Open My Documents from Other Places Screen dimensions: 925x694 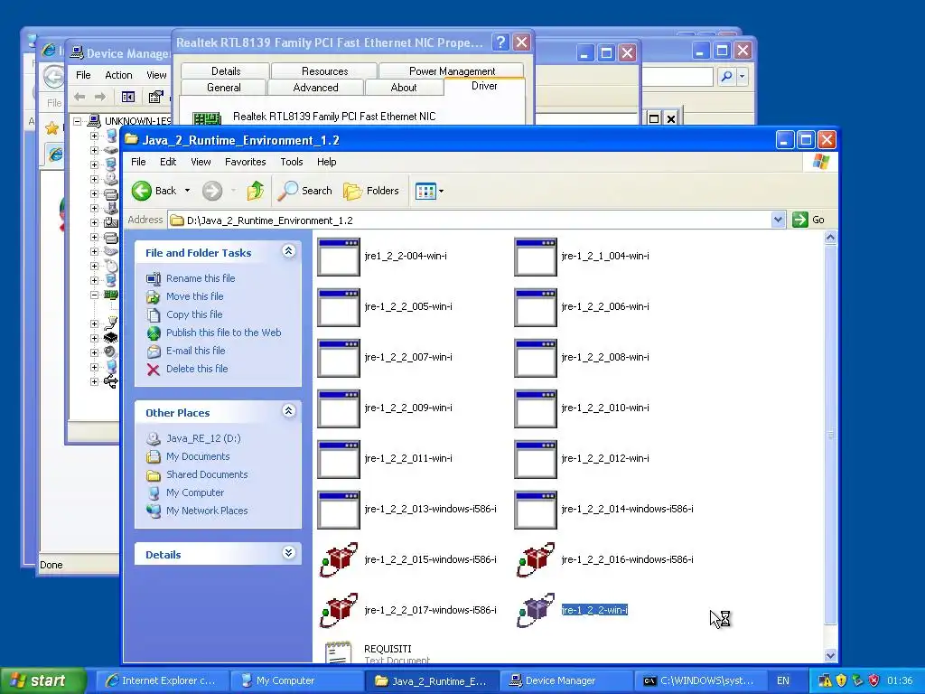198,456
